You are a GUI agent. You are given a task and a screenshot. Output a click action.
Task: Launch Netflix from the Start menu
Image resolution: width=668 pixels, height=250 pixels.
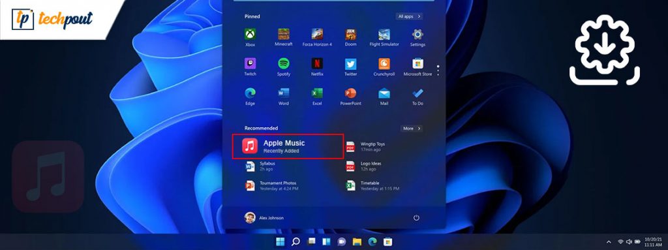click(317, 67)
